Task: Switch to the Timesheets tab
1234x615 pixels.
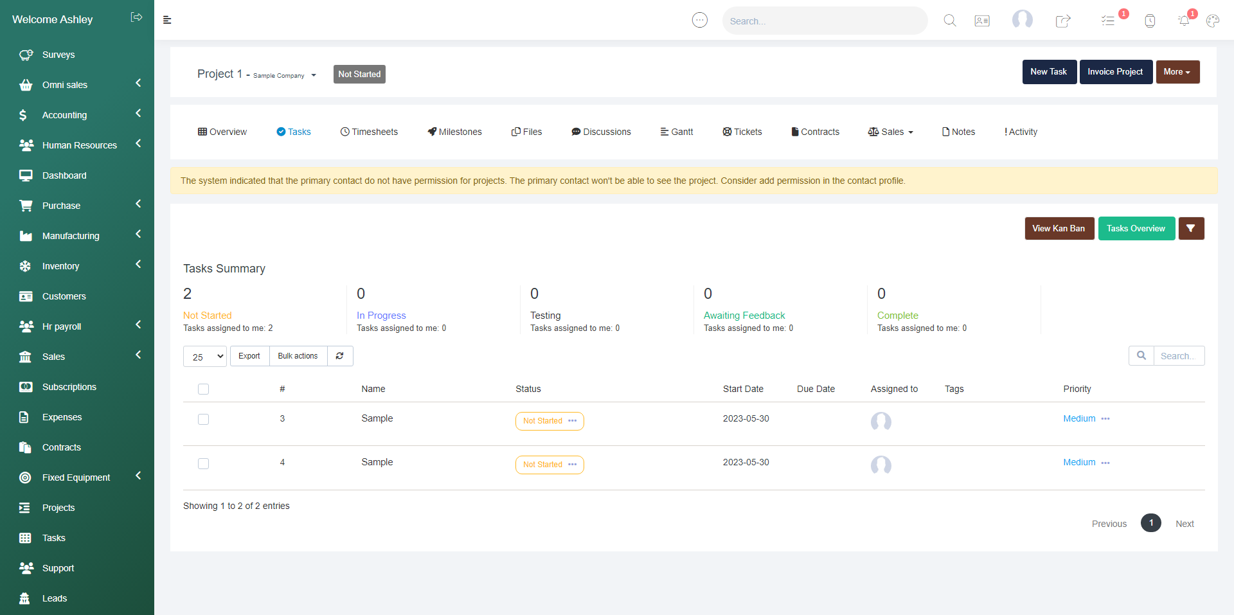Action: point(369,132)
